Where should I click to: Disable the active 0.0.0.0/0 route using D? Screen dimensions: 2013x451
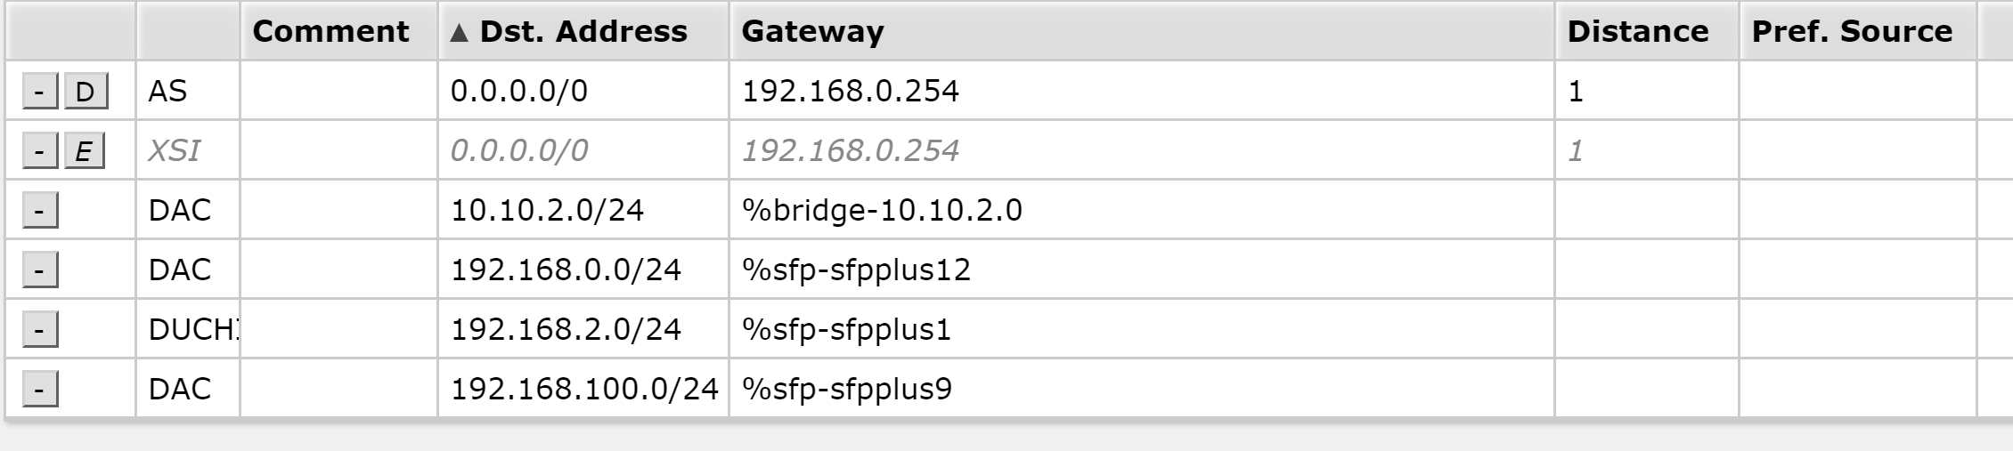[86, 92]
